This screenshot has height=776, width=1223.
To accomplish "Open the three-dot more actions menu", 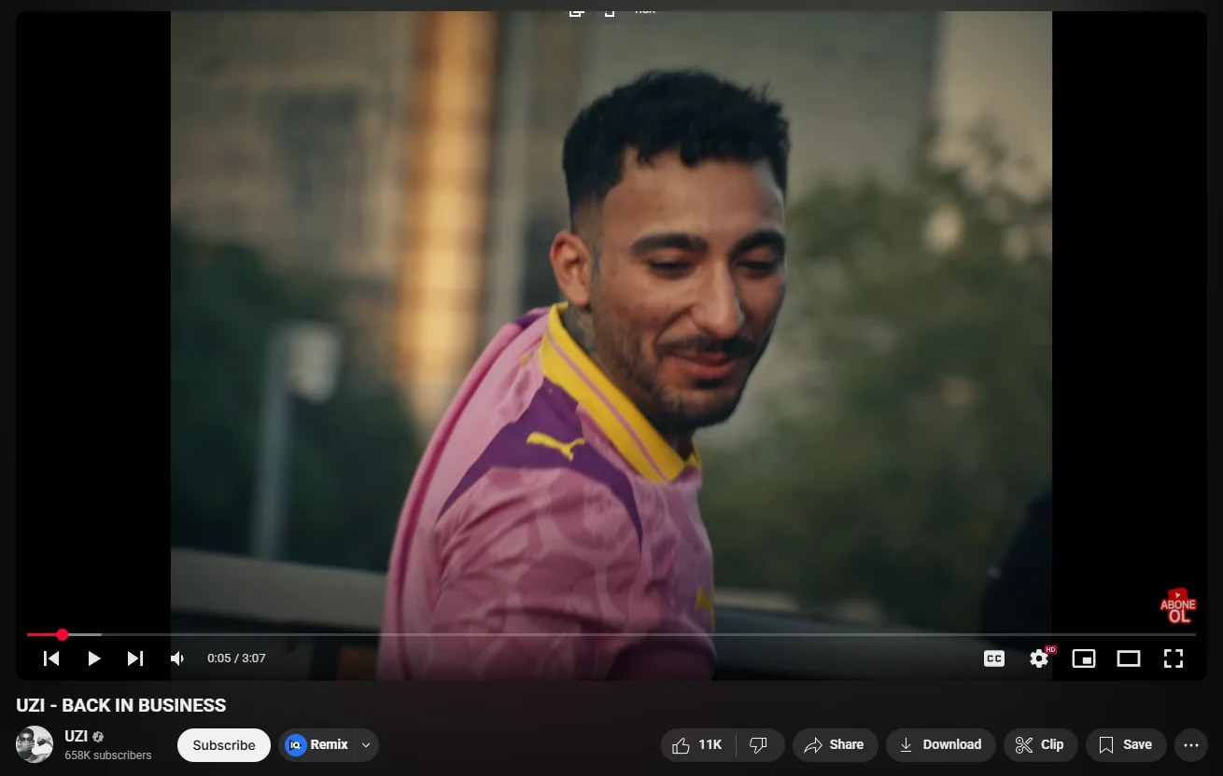I will pyautogui.click(x=1191, y=744).
